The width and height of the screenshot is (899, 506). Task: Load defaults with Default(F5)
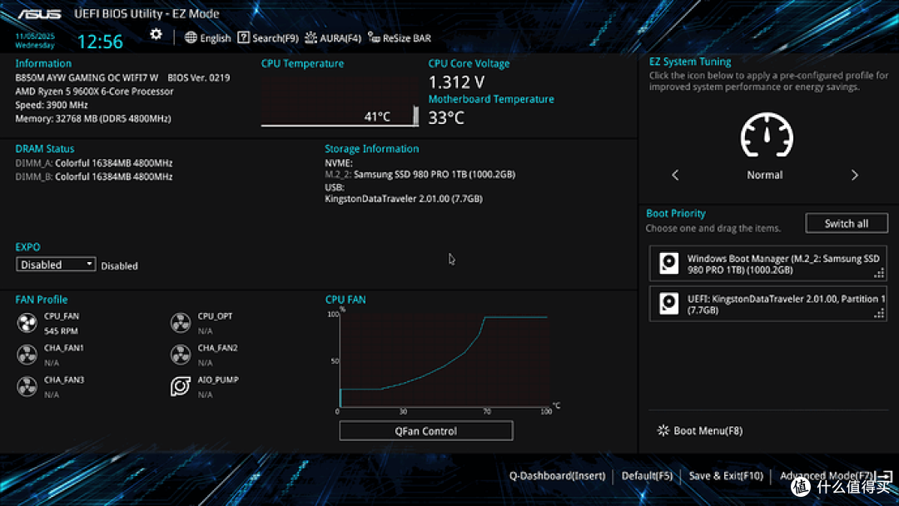pos(647,476)
